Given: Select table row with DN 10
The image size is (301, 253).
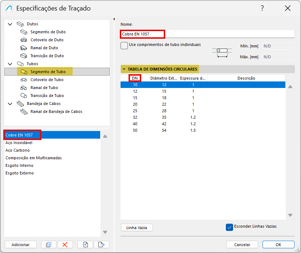Looking at the screenshot, I should pos(203,85).
